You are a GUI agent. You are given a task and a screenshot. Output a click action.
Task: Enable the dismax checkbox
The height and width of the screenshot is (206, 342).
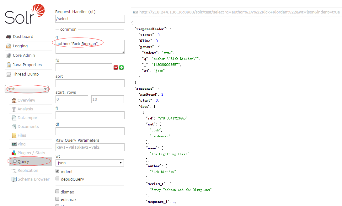point(57,192)
